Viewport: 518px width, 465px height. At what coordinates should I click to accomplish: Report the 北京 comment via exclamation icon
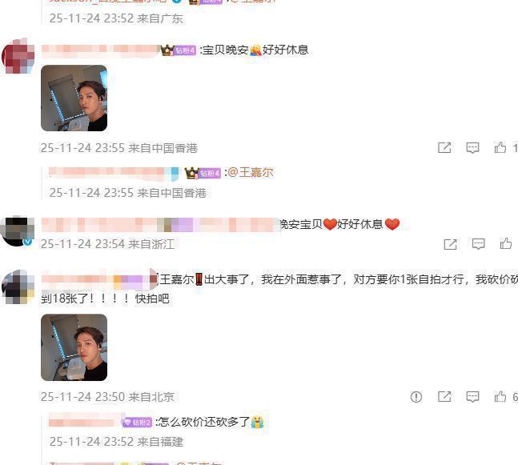(416, 396)
